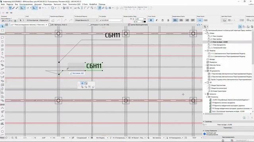Select the Text tool in toolbox

coord(2,116)
